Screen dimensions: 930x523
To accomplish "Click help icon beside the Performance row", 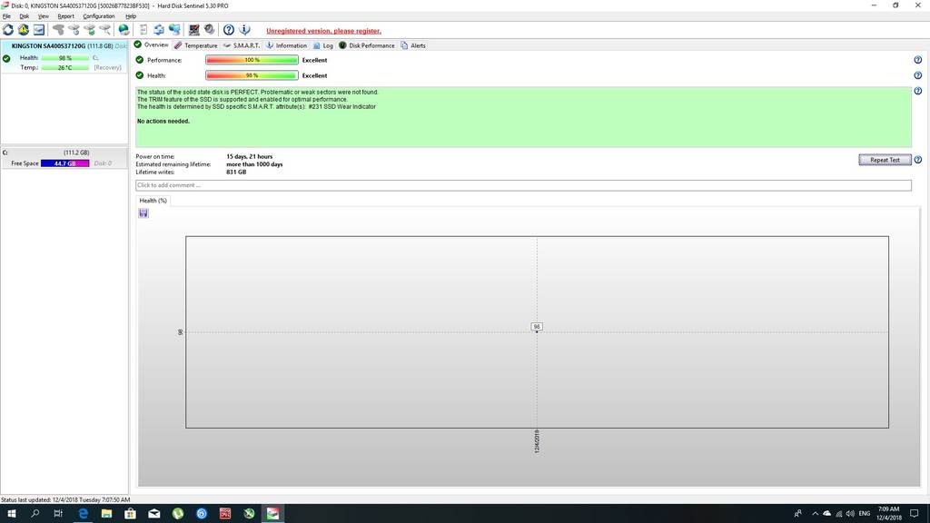I will pos(917,60).
